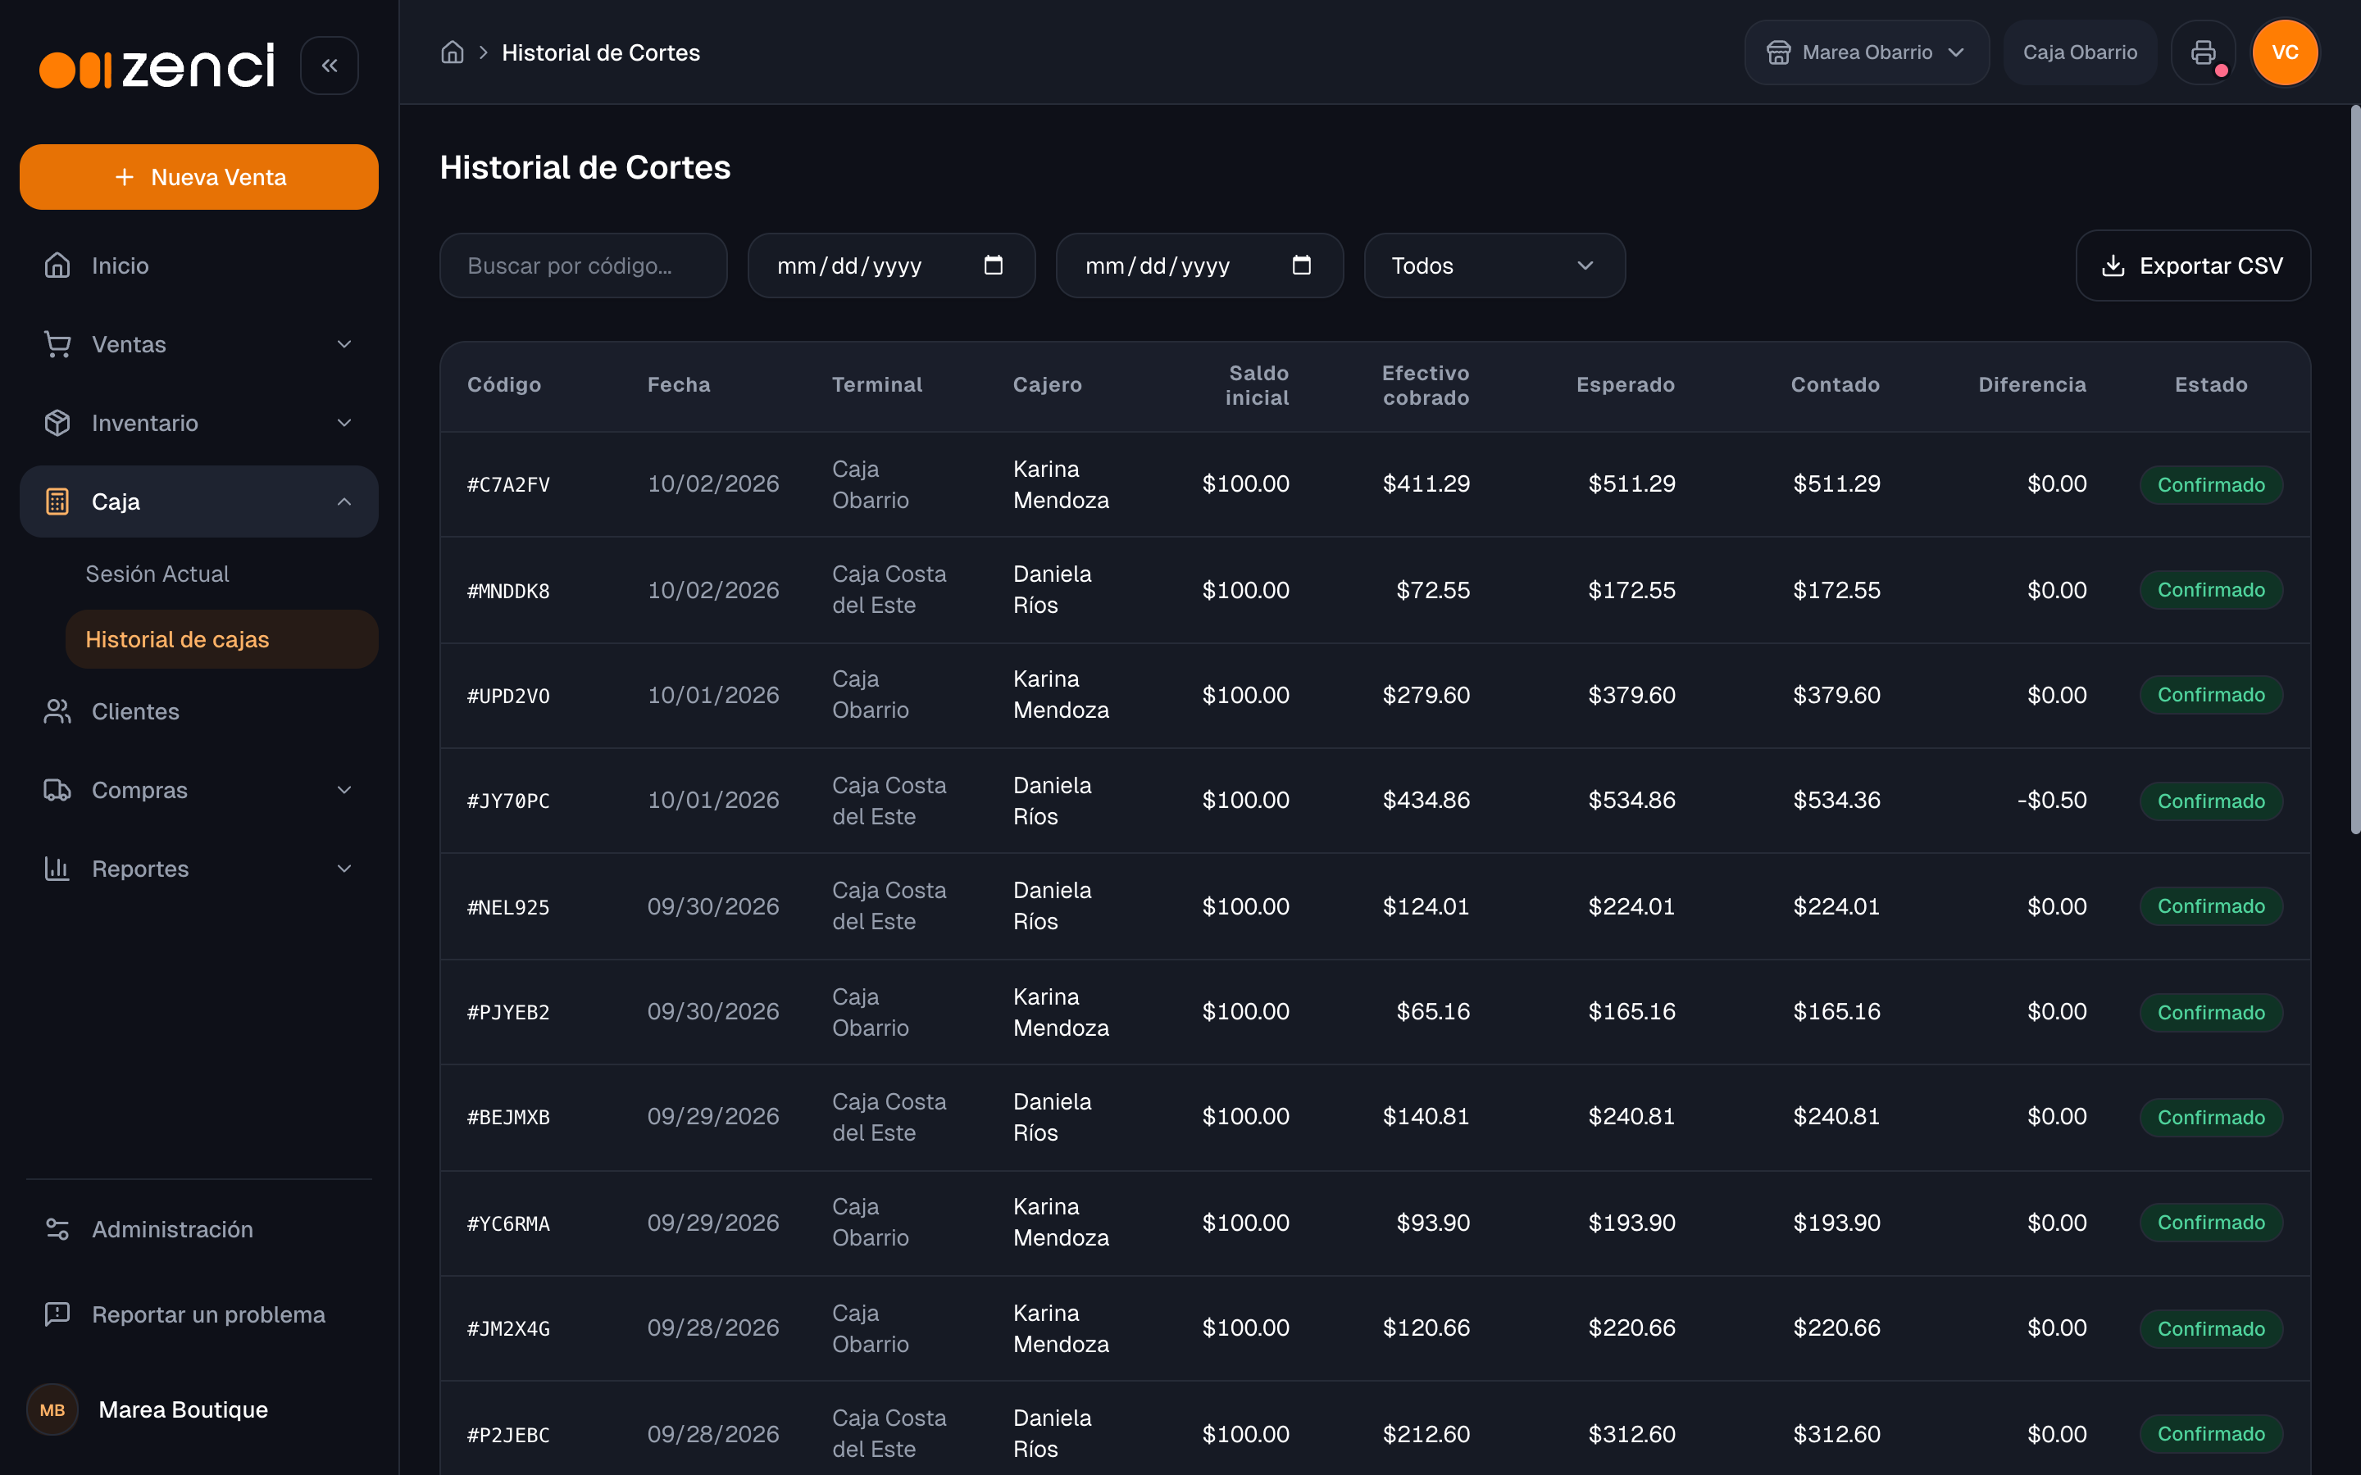Screen dimensions: 2361x1475
Task: Click the Inventario box icon
Action: (x=57, y=422)
